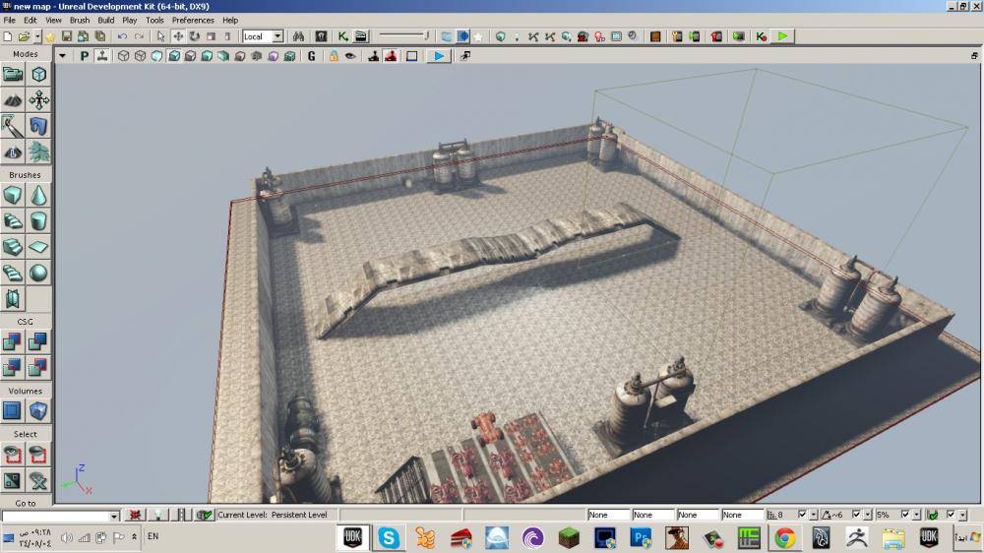Open scale snap percentage dropdown
The height and width of the screenshot is (553, 984).
point(916,515)
